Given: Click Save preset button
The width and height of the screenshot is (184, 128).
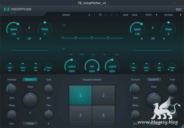Looking at the screenshot, I should pyautogui.click(x=135, y=15).
